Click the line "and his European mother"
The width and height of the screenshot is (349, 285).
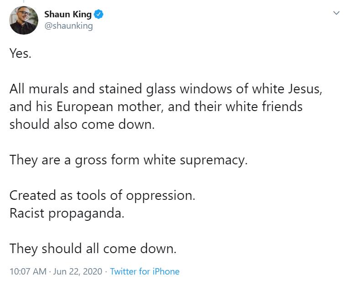point(156,107)
